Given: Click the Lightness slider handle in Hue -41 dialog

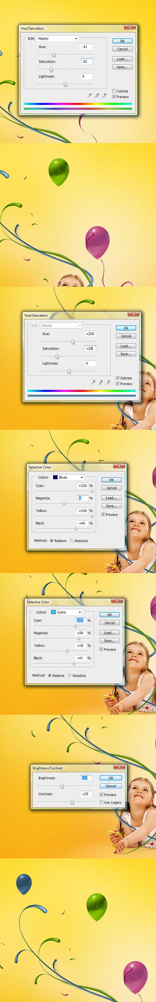Looking at the screenshot, I should point(65,84).
